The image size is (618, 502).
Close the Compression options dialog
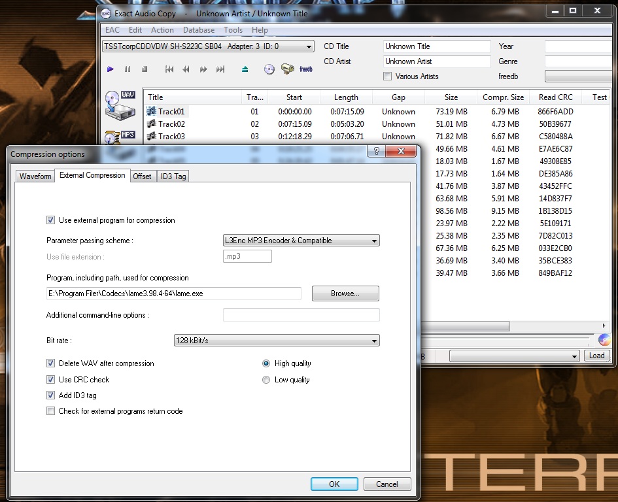pyautogui.click(x=401, y=151)
